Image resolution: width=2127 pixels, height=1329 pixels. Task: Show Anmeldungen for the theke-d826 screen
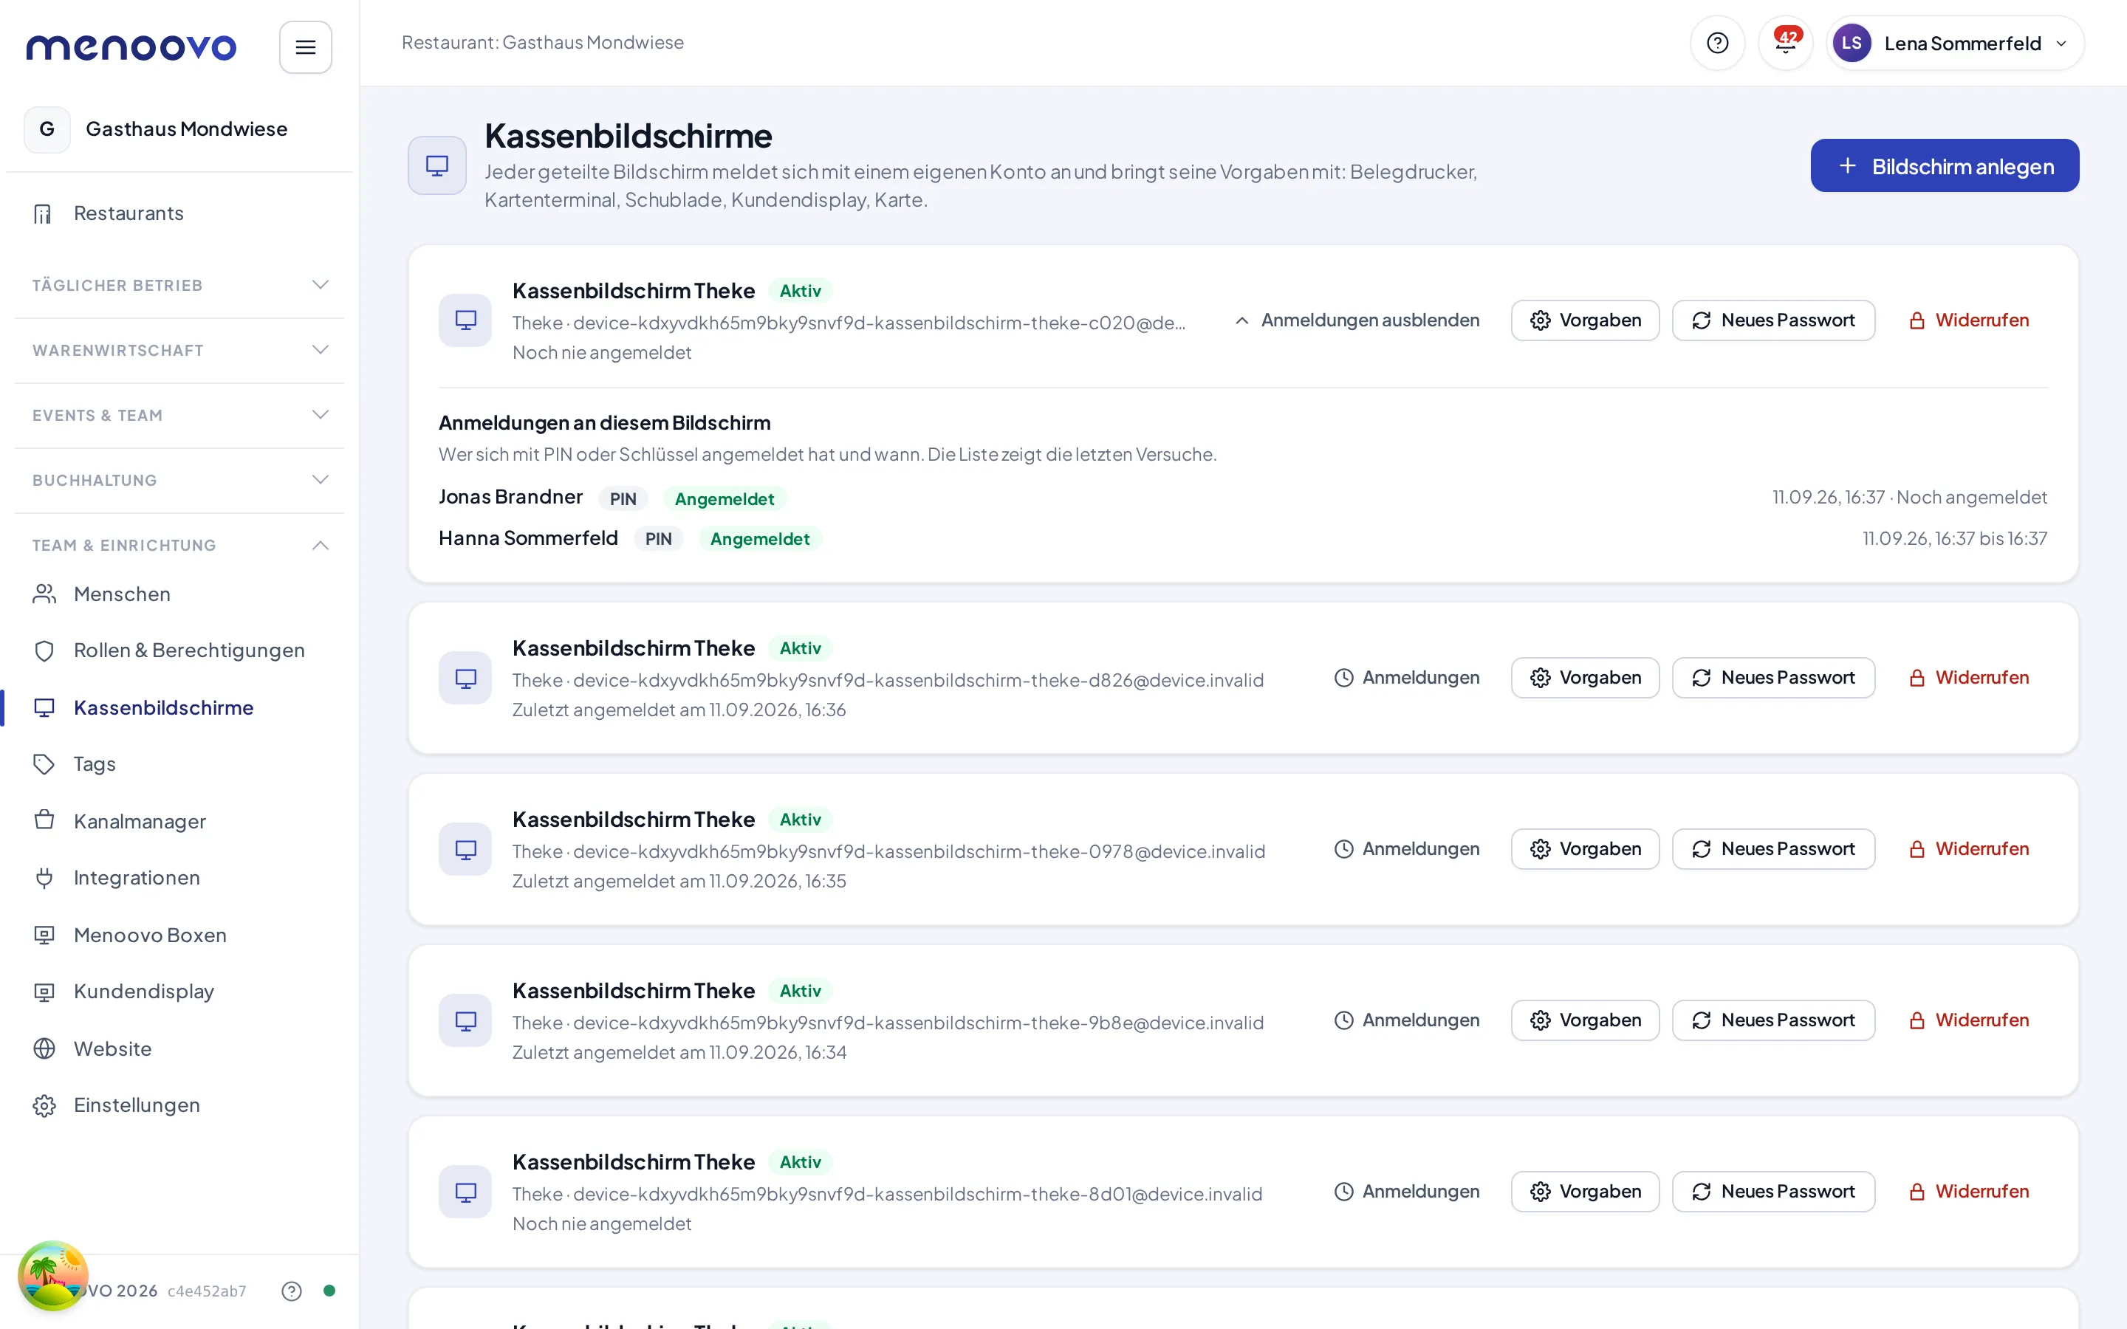(x=1406, y=678)
